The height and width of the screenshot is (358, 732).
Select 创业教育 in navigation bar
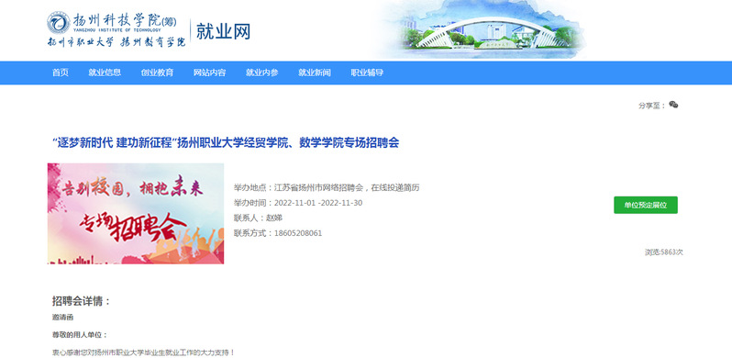(x=158, y=73)
